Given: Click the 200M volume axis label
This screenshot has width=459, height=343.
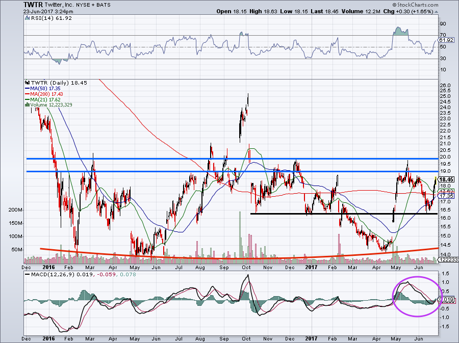Looking at the screenshot, I should (15, 210).
